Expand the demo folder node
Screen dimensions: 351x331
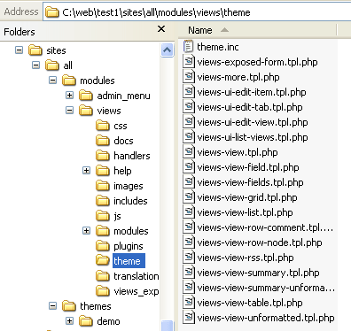[69, 321]
